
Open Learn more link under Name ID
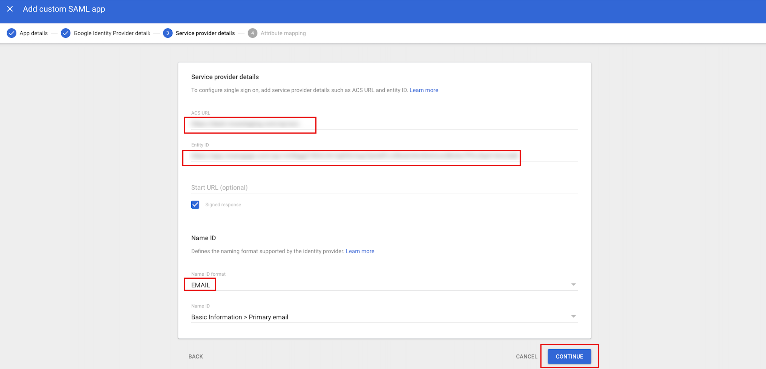pos(360,251)
